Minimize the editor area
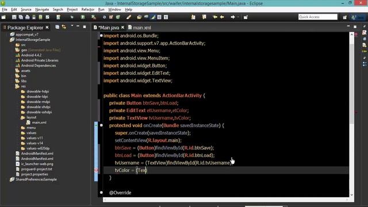 point(348,26)
